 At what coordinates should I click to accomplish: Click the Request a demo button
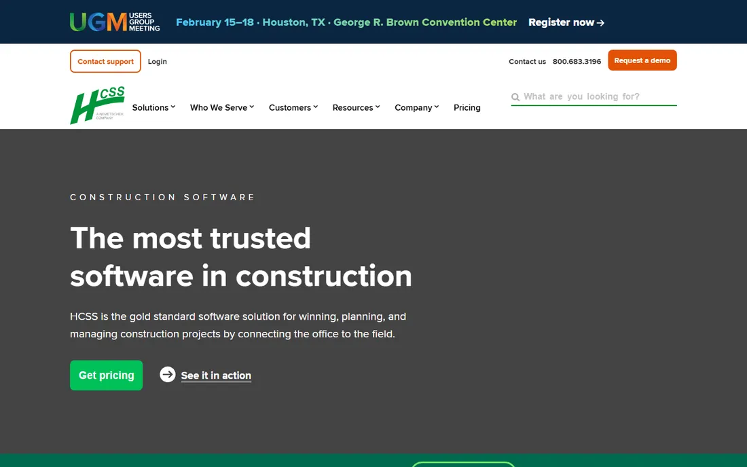click(642, 60)
